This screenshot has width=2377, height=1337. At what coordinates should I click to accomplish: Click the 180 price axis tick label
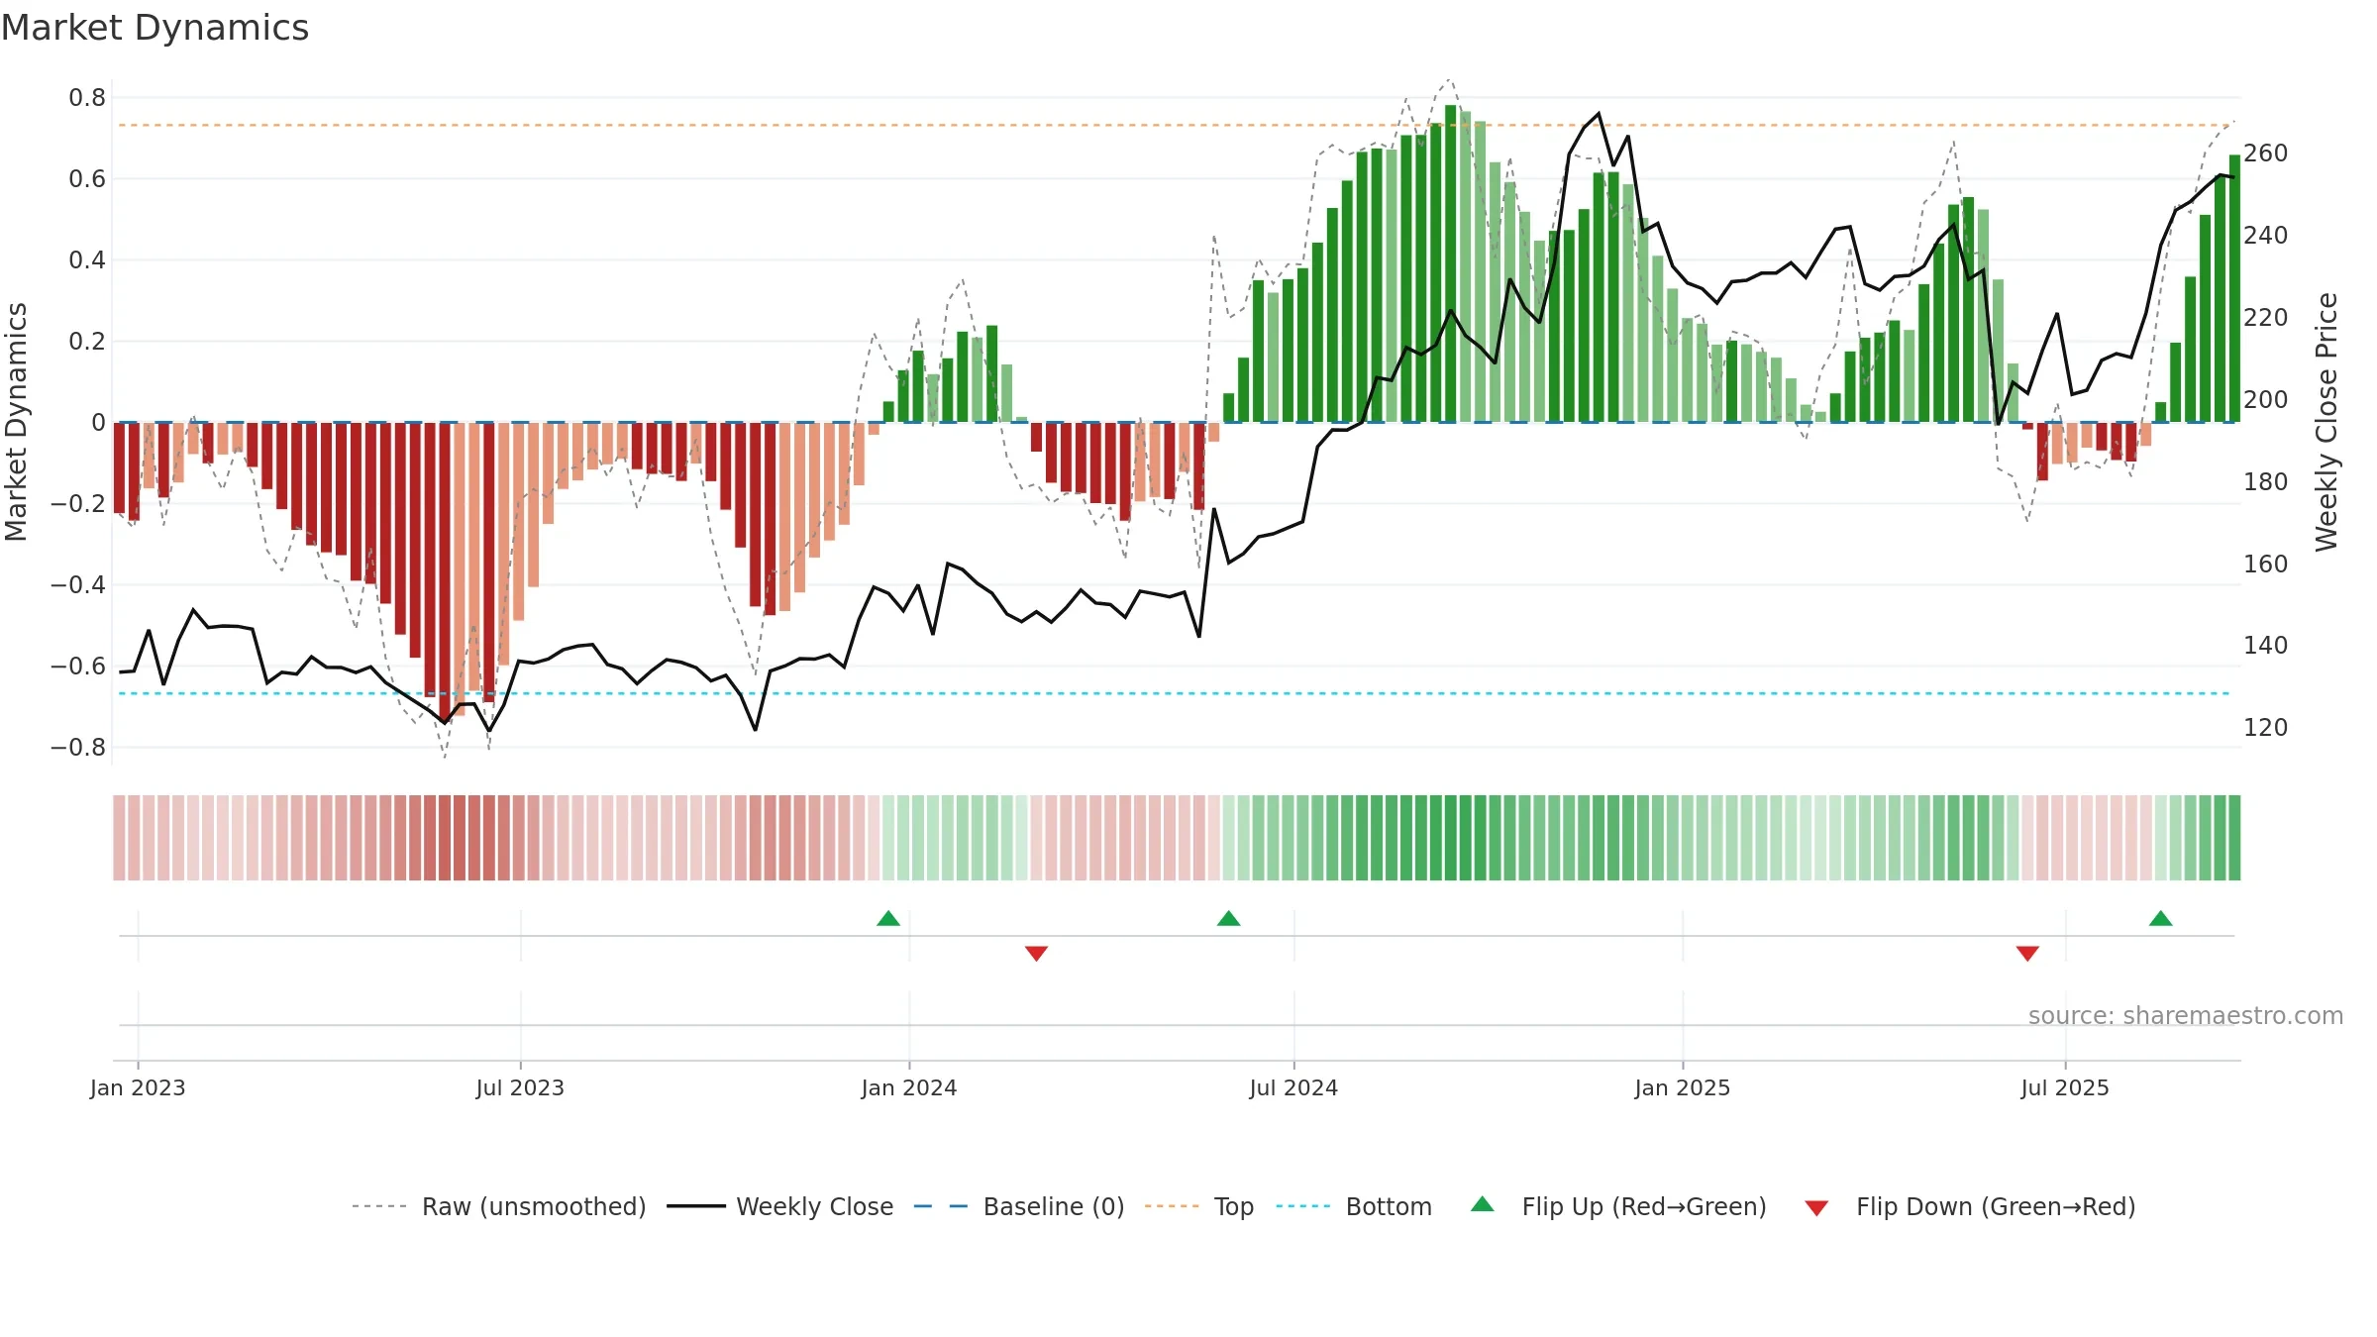point(2266,482)
